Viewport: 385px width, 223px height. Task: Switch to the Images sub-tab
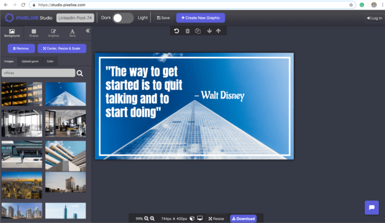click(9, 61)
